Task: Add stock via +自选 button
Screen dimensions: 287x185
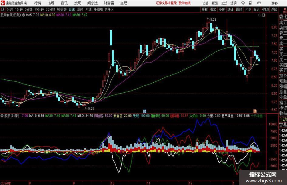Action: point(265,9)
